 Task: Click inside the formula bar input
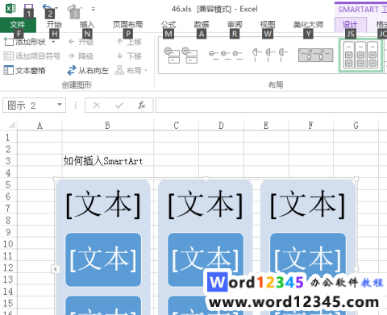(x=271, y=105)
